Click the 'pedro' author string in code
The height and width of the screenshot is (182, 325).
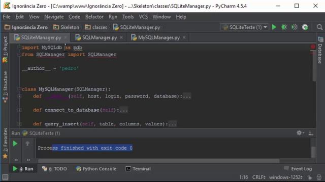tap(69, 68)
